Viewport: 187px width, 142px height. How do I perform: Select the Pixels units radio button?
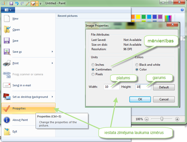pos(93,74)
